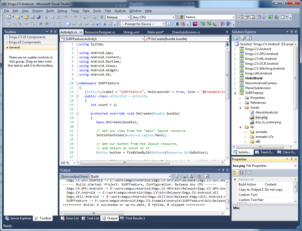Click the Properties icon in Solution Explorer toolbar

(x=235, y=38)
